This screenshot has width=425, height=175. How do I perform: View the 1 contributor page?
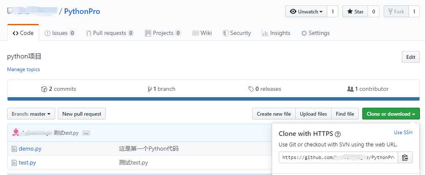(368, 89)
